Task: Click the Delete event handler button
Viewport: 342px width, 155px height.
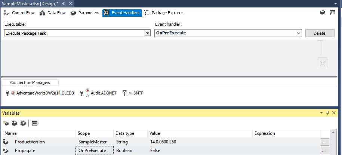Action: tap(320, 33)
